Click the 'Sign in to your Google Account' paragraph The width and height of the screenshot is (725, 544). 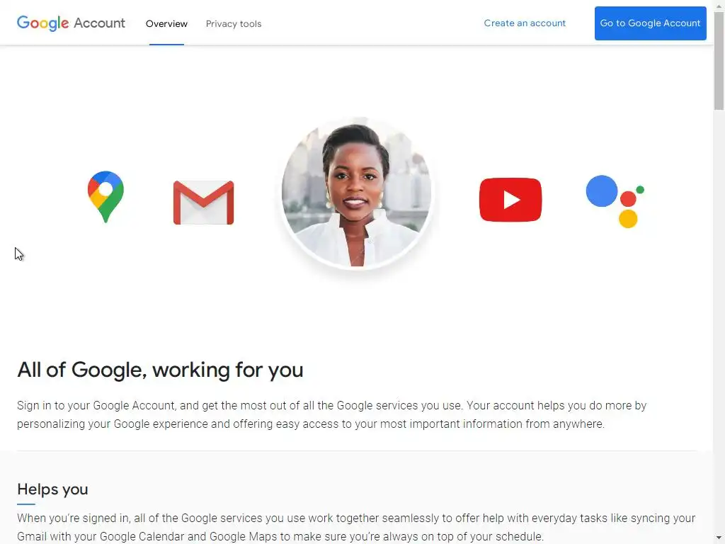click(331, 415)
